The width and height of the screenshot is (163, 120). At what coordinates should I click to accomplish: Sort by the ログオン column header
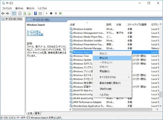[x=155, y=25]
